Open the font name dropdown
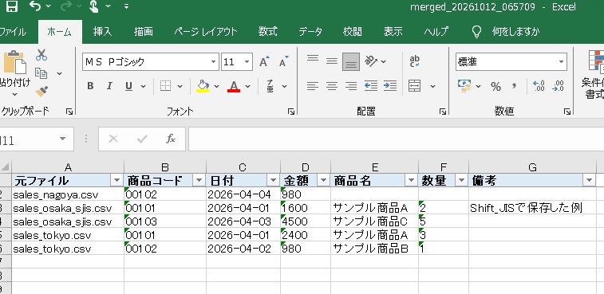 click(213, 62)
